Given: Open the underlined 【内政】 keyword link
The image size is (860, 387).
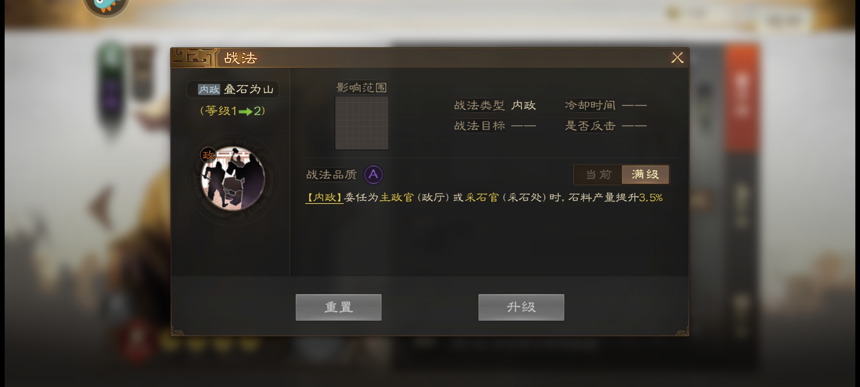Looking at the screenshot, I should click(324, 197).
